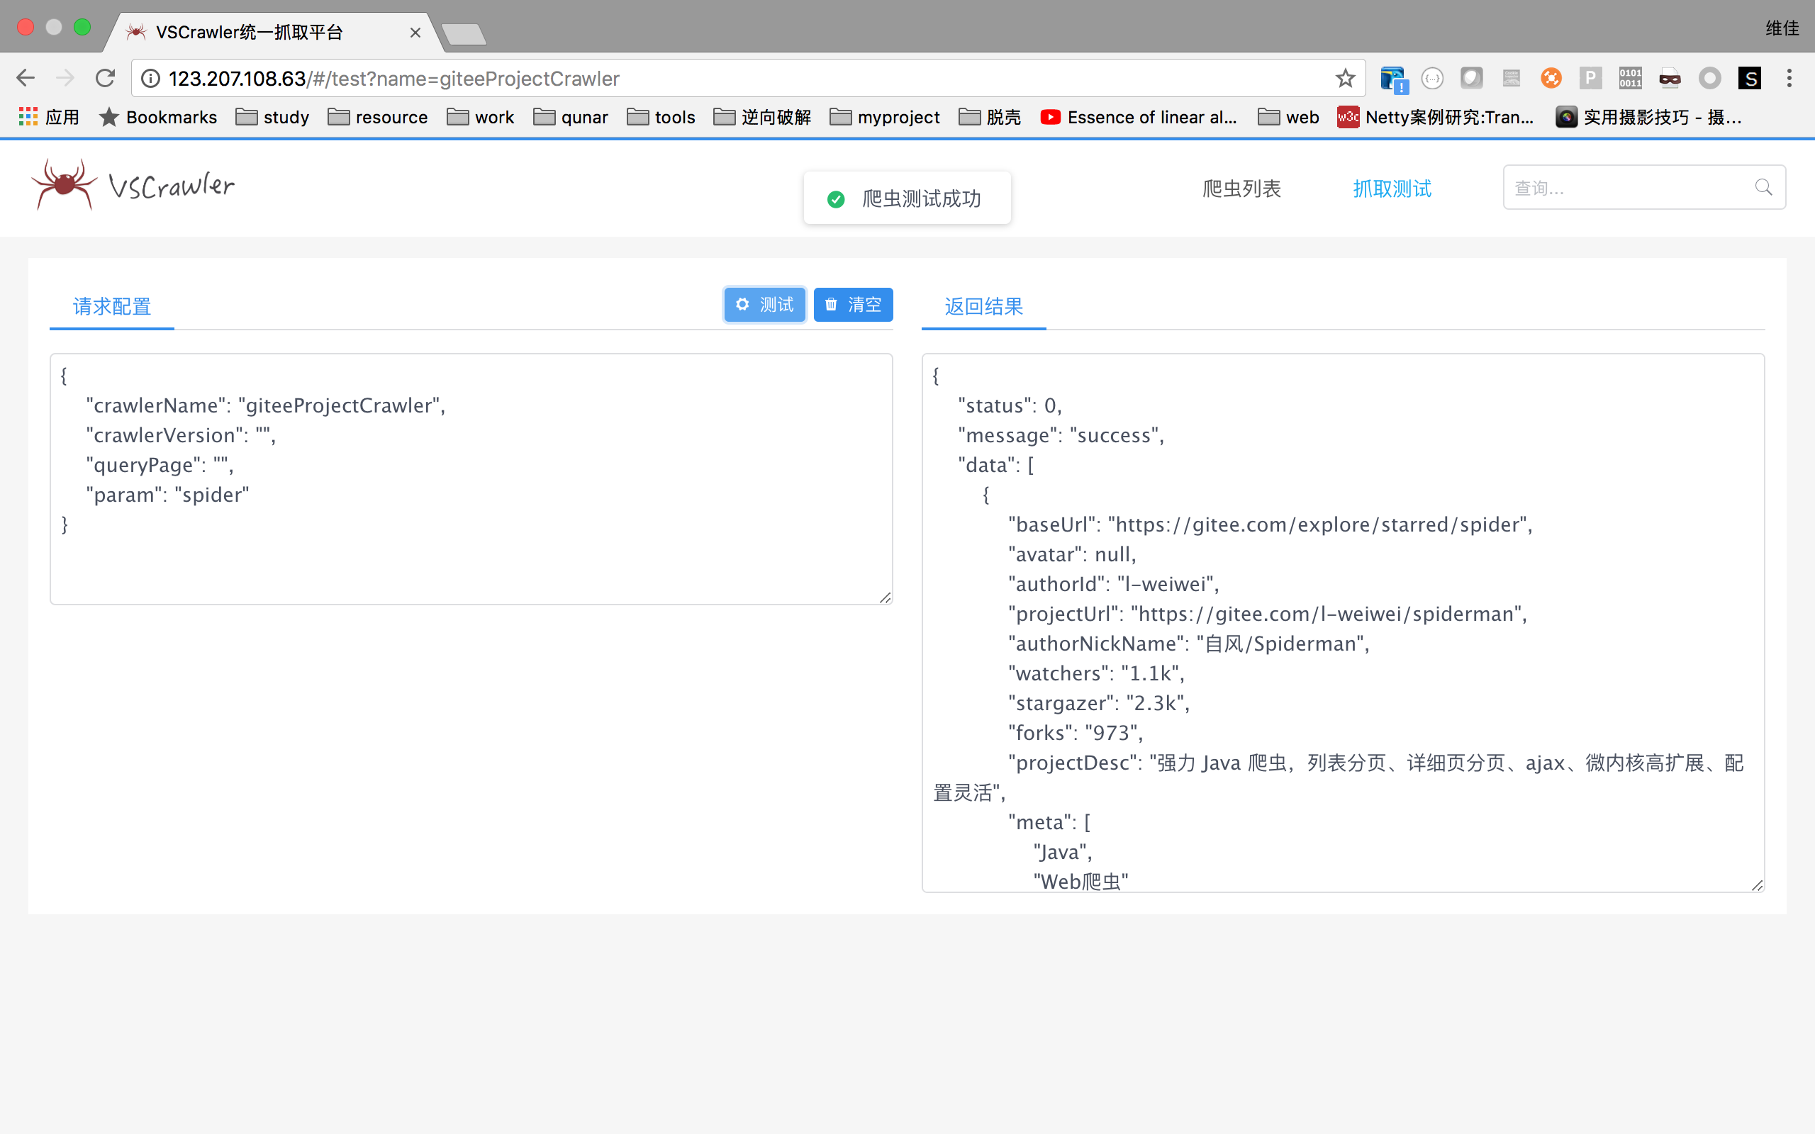Click the site info icon in address bar
Screen dimensions: 1815x1134
(x=151, y=78)
